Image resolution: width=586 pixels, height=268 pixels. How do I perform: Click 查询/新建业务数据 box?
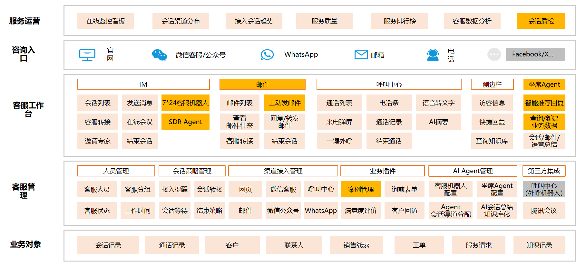pos(544,122)
